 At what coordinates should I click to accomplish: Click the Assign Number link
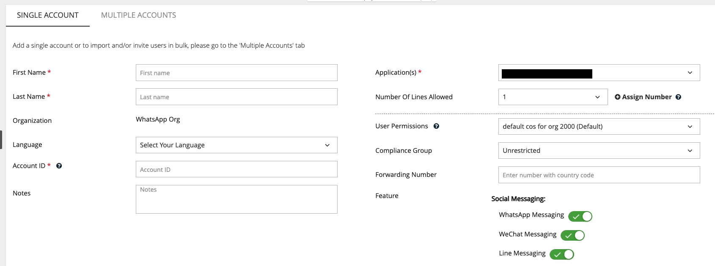click(646, 97)
